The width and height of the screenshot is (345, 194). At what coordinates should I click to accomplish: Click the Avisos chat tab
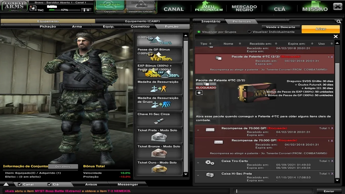[x=91, y=184]
